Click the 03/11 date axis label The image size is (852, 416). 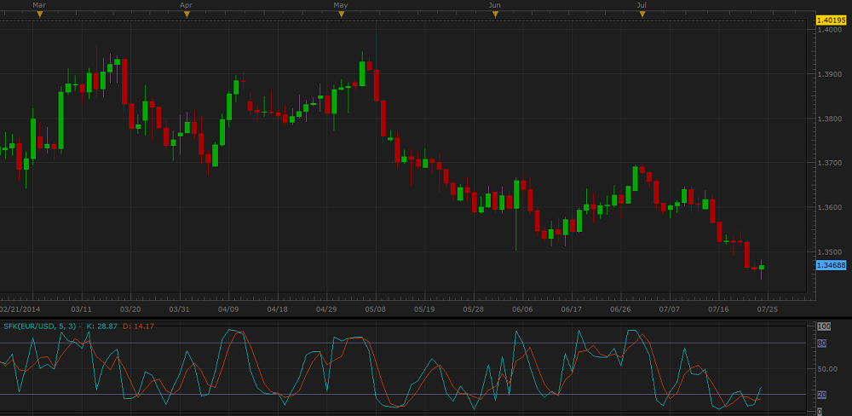pyautogui.click(x=81, y=309)
